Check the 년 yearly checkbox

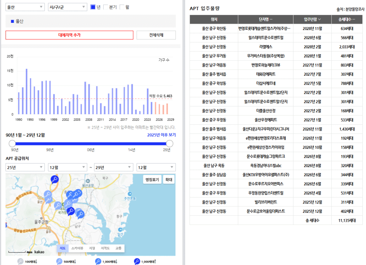tap(93, 7)
